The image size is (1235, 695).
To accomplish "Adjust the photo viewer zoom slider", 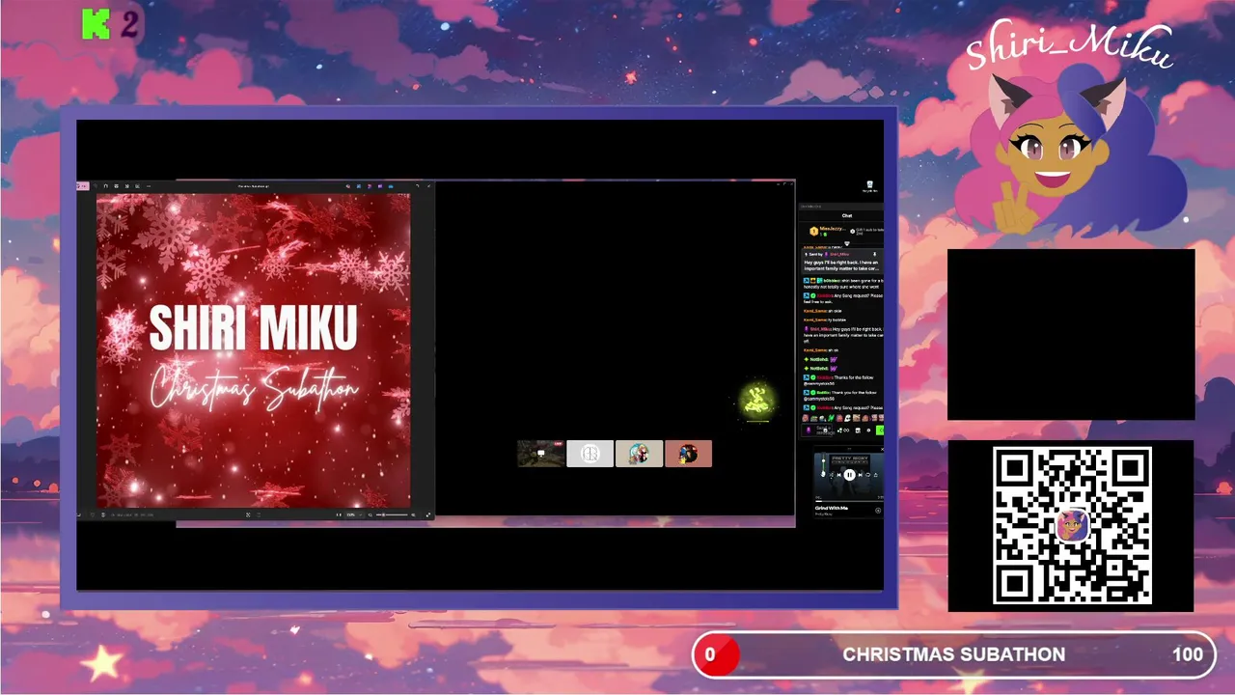I will [392, 514].
